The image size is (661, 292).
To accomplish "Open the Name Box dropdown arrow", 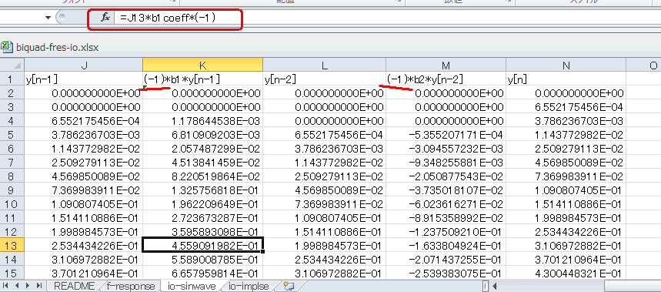I will (48, 18).
